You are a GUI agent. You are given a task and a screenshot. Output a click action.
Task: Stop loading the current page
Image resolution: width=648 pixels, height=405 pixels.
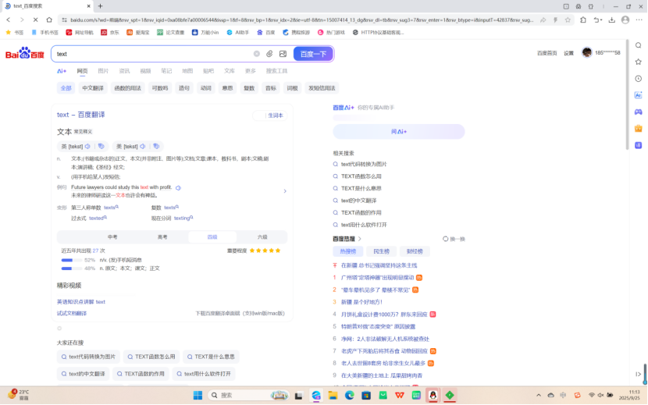[36, 20]
